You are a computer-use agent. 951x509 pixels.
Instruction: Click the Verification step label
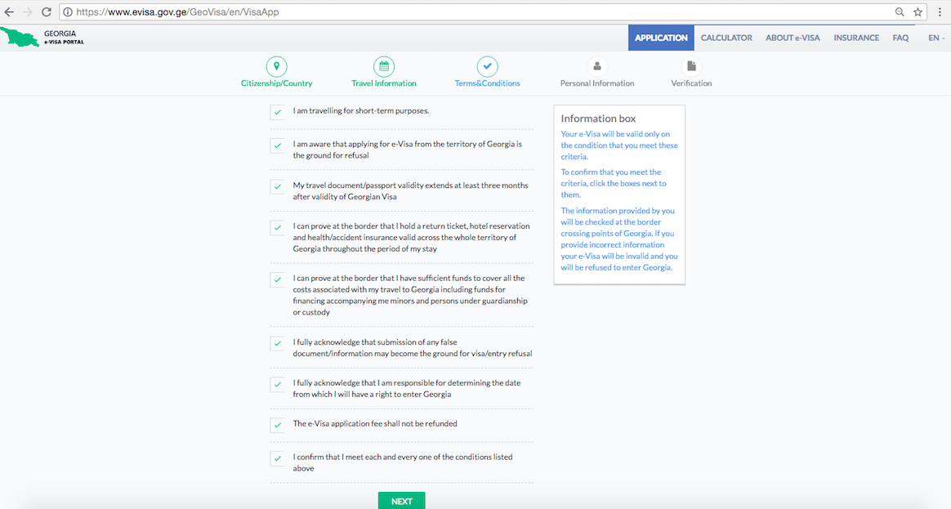[x=691, y=83]
